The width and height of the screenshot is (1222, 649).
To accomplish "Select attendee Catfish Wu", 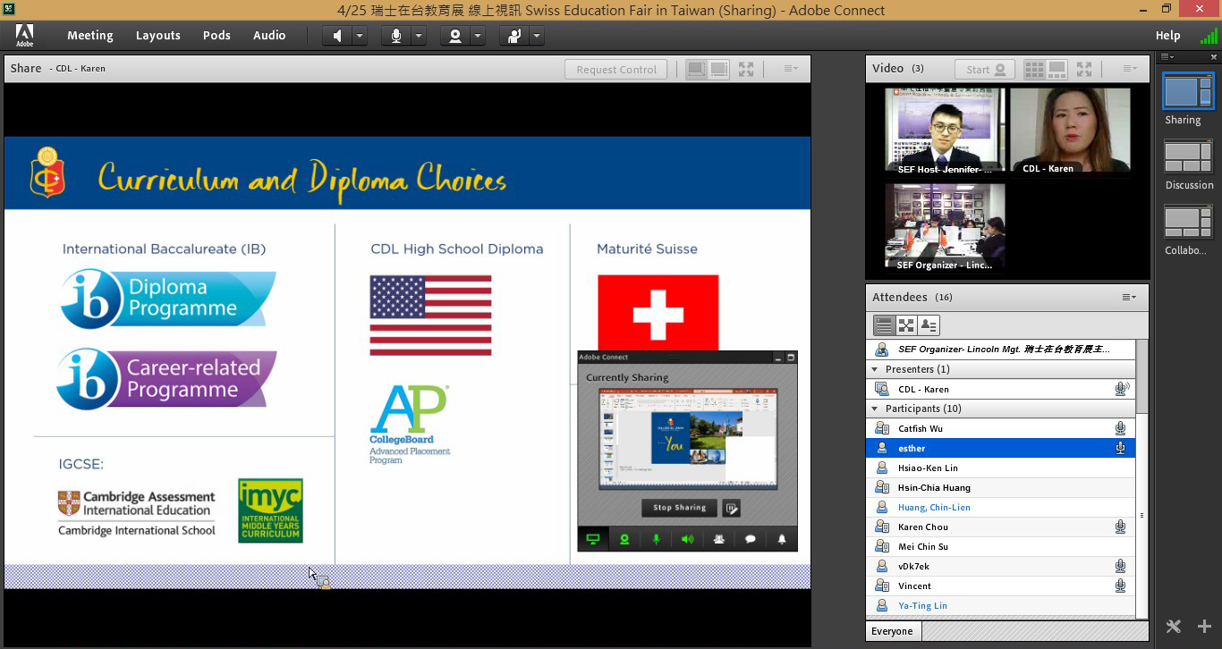I will pos(1001,428).
